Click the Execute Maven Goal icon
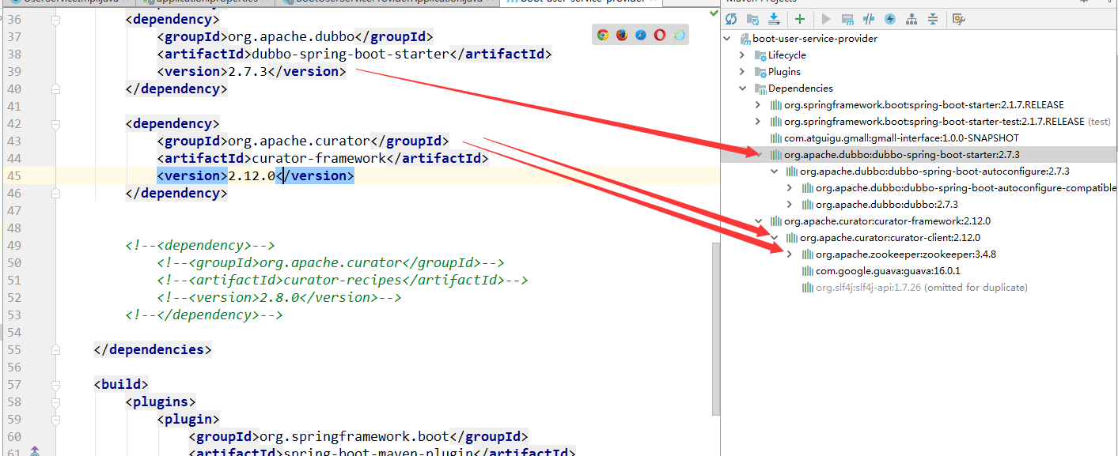The image size is (1118, 456). [847, 19]
